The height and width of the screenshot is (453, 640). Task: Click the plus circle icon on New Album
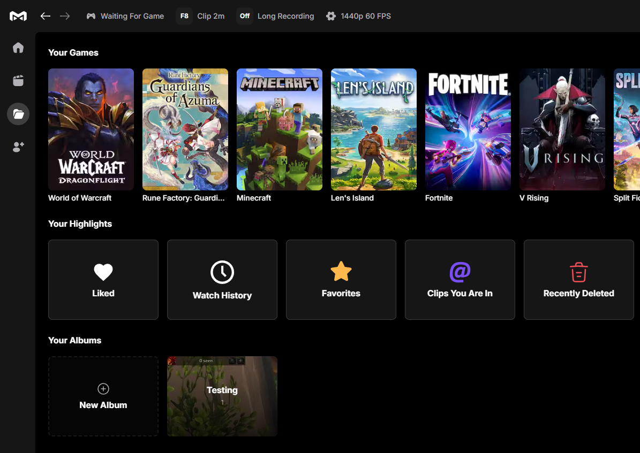(103, 389)
